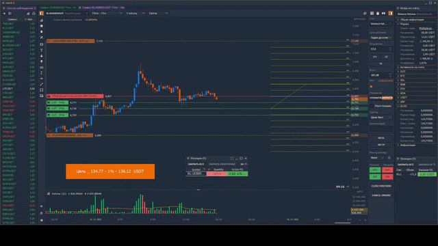Select the up arrow marker tool
Screen dimensions: 438x246
tap(42, 61)
